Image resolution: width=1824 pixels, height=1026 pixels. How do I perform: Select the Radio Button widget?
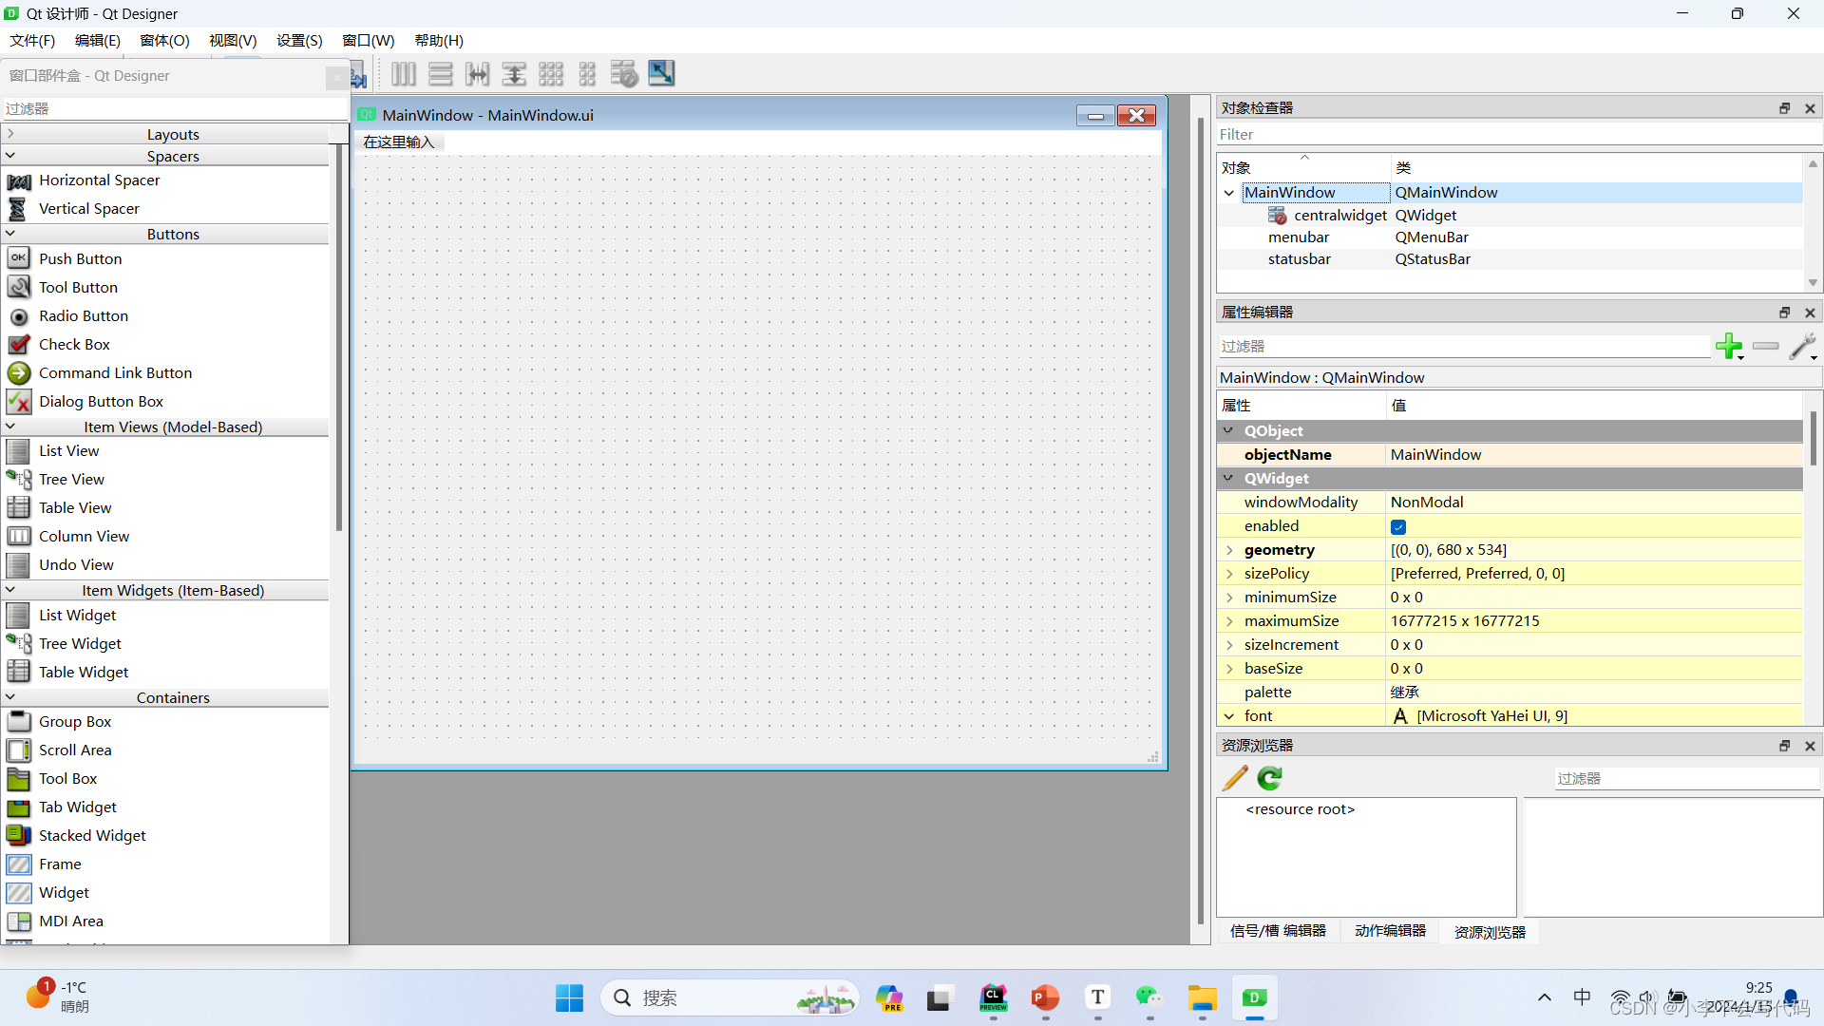pos(84,315)
